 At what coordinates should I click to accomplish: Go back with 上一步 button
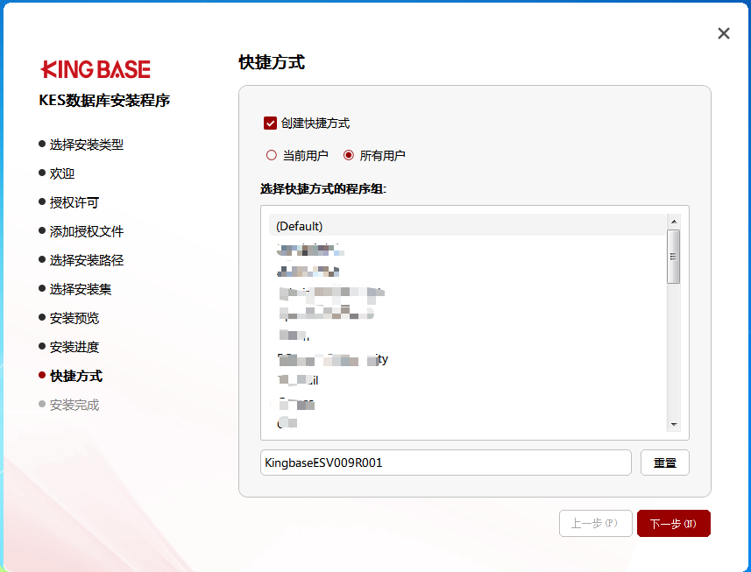click(595, 523)
